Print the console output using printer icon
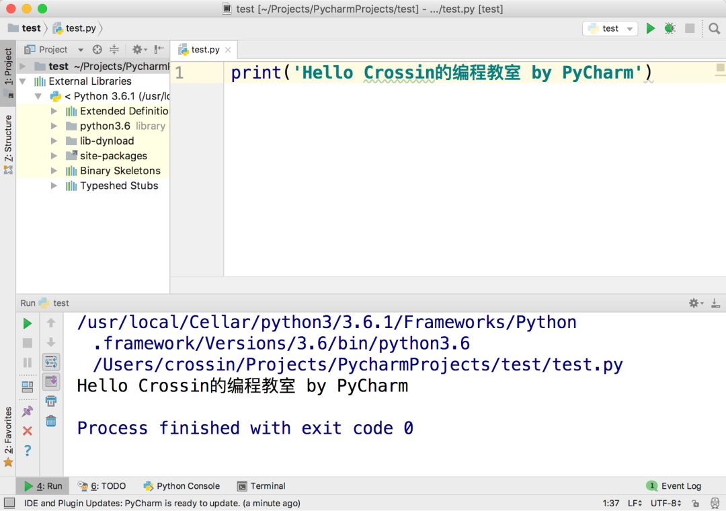The image size is (726, 511). 51,401
